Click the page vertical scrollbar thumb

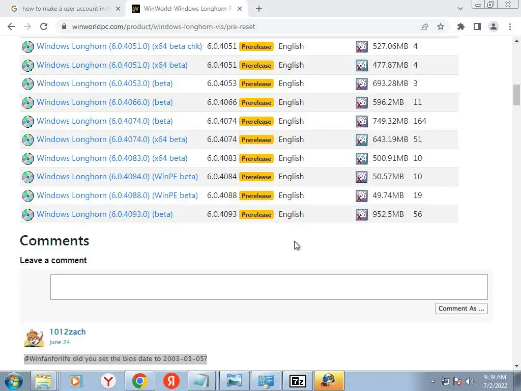(516, 95)
